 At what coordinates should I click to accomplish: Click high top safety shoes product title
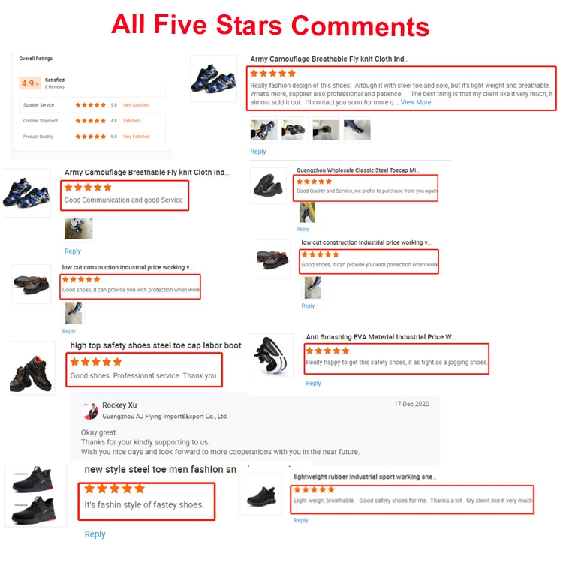point(155,345)
